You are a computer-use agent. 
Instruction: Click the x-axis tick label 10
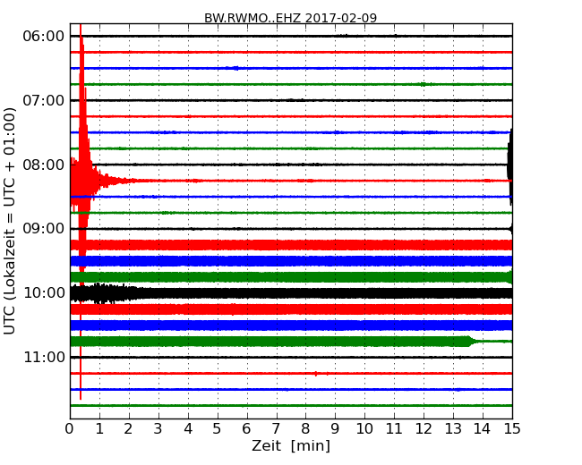[x=364, y=429]
